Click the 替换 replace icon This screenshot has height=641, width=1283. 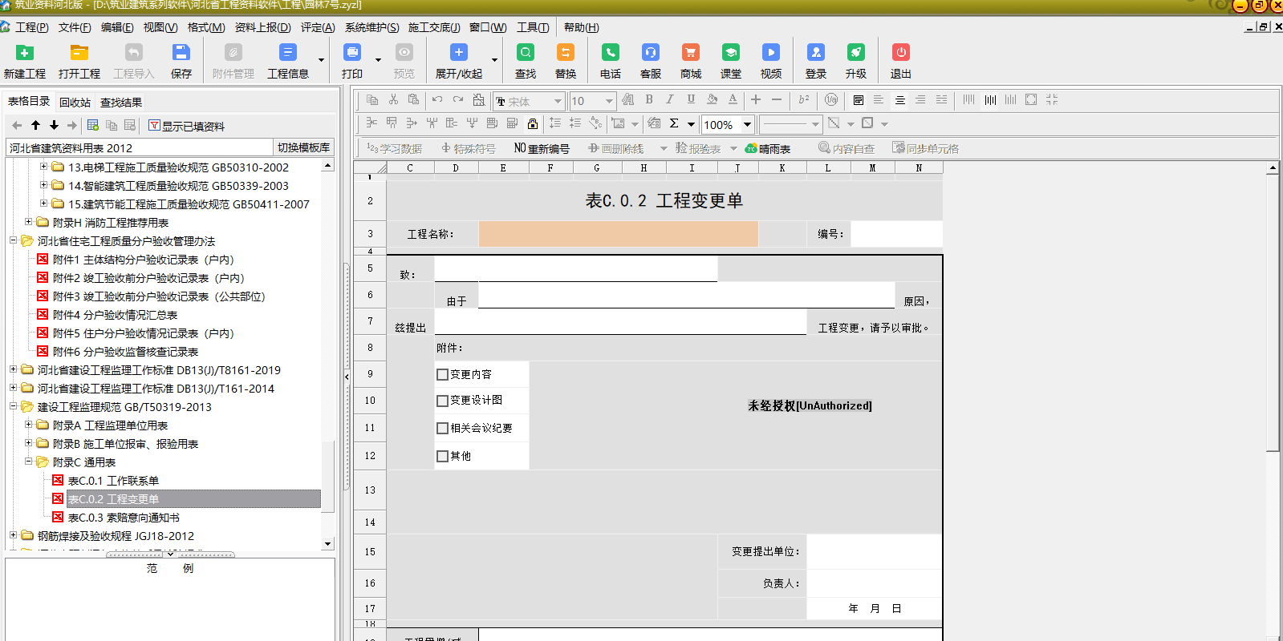(566, 53)
